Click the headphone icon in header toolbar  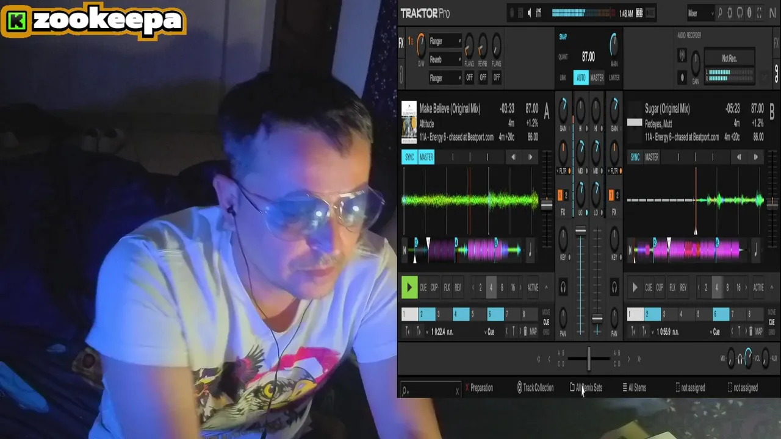point(740,13)
